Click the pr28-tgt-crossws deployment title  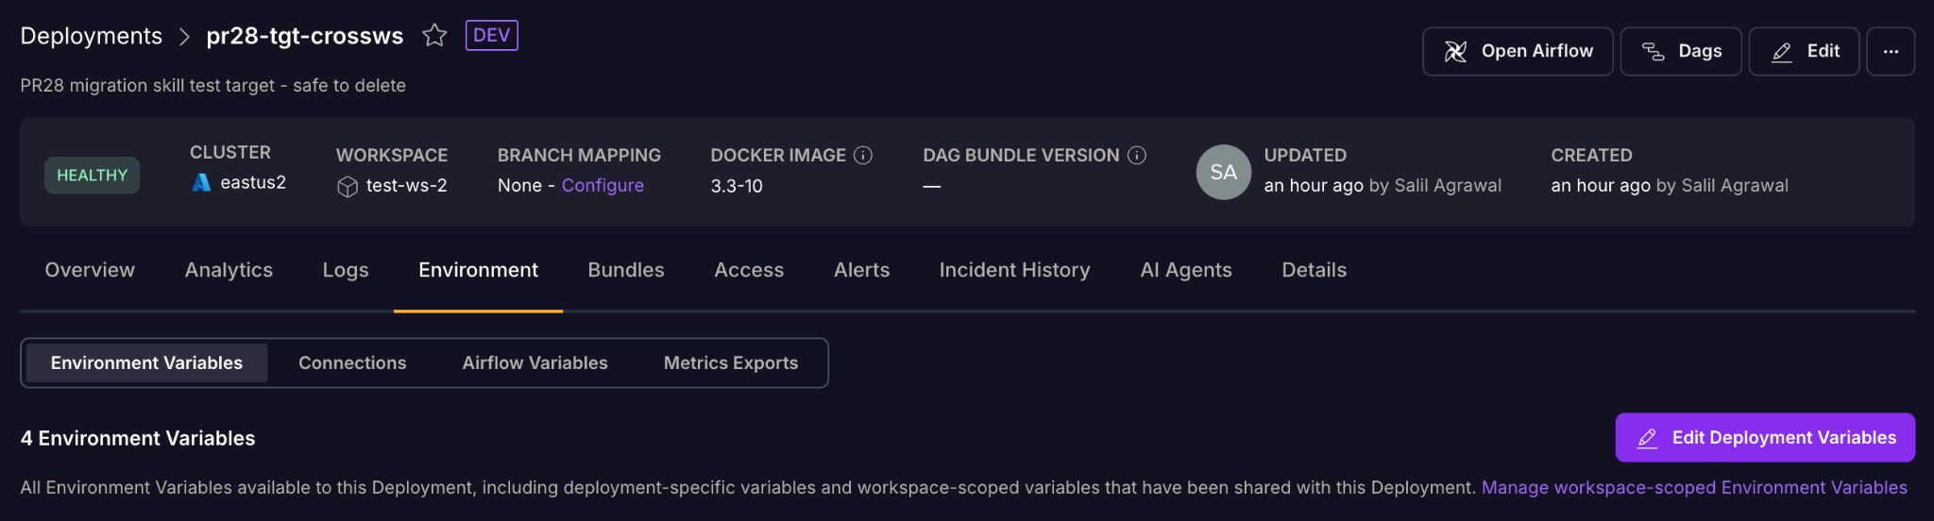tap(304, 36)
